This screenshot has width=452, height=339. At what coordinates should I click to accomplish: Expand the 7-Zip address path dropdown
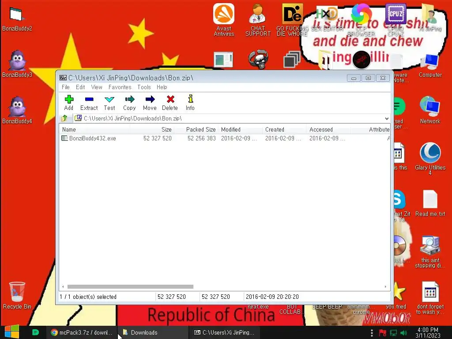[x=387, y=118]
